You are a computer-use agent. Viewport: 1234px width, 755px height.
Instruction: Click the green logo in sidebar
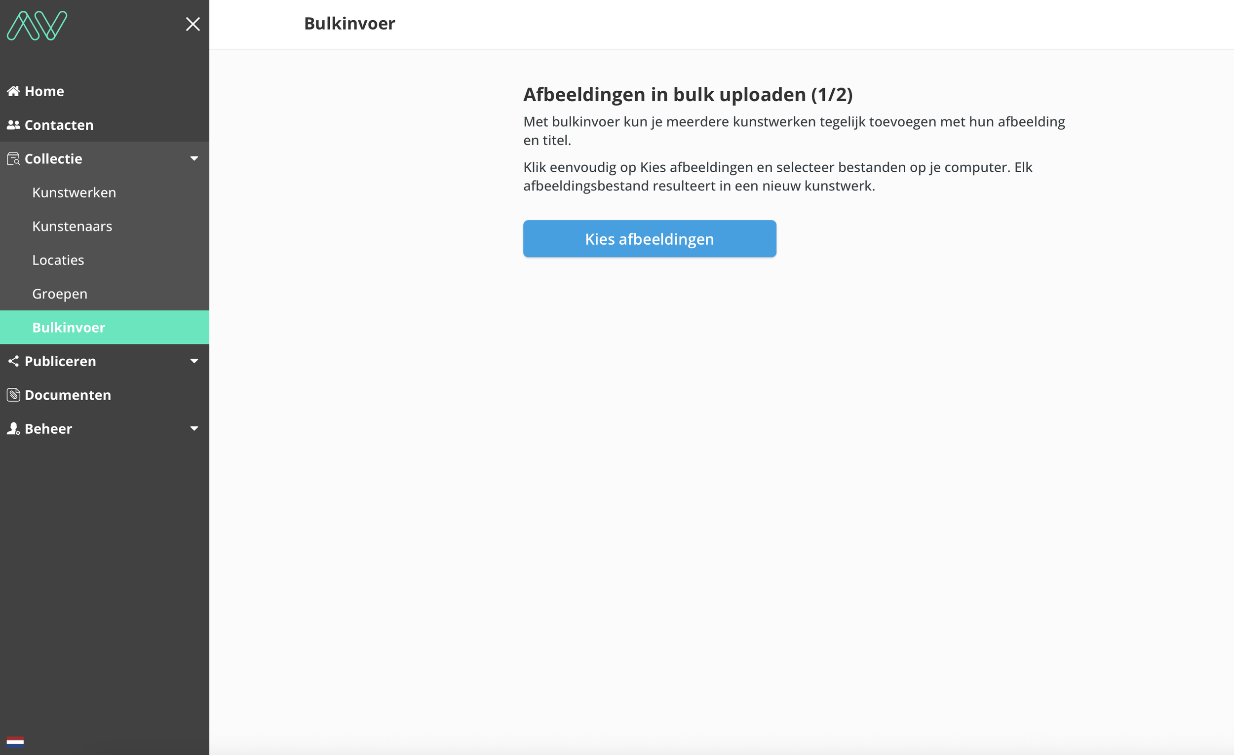37,25
